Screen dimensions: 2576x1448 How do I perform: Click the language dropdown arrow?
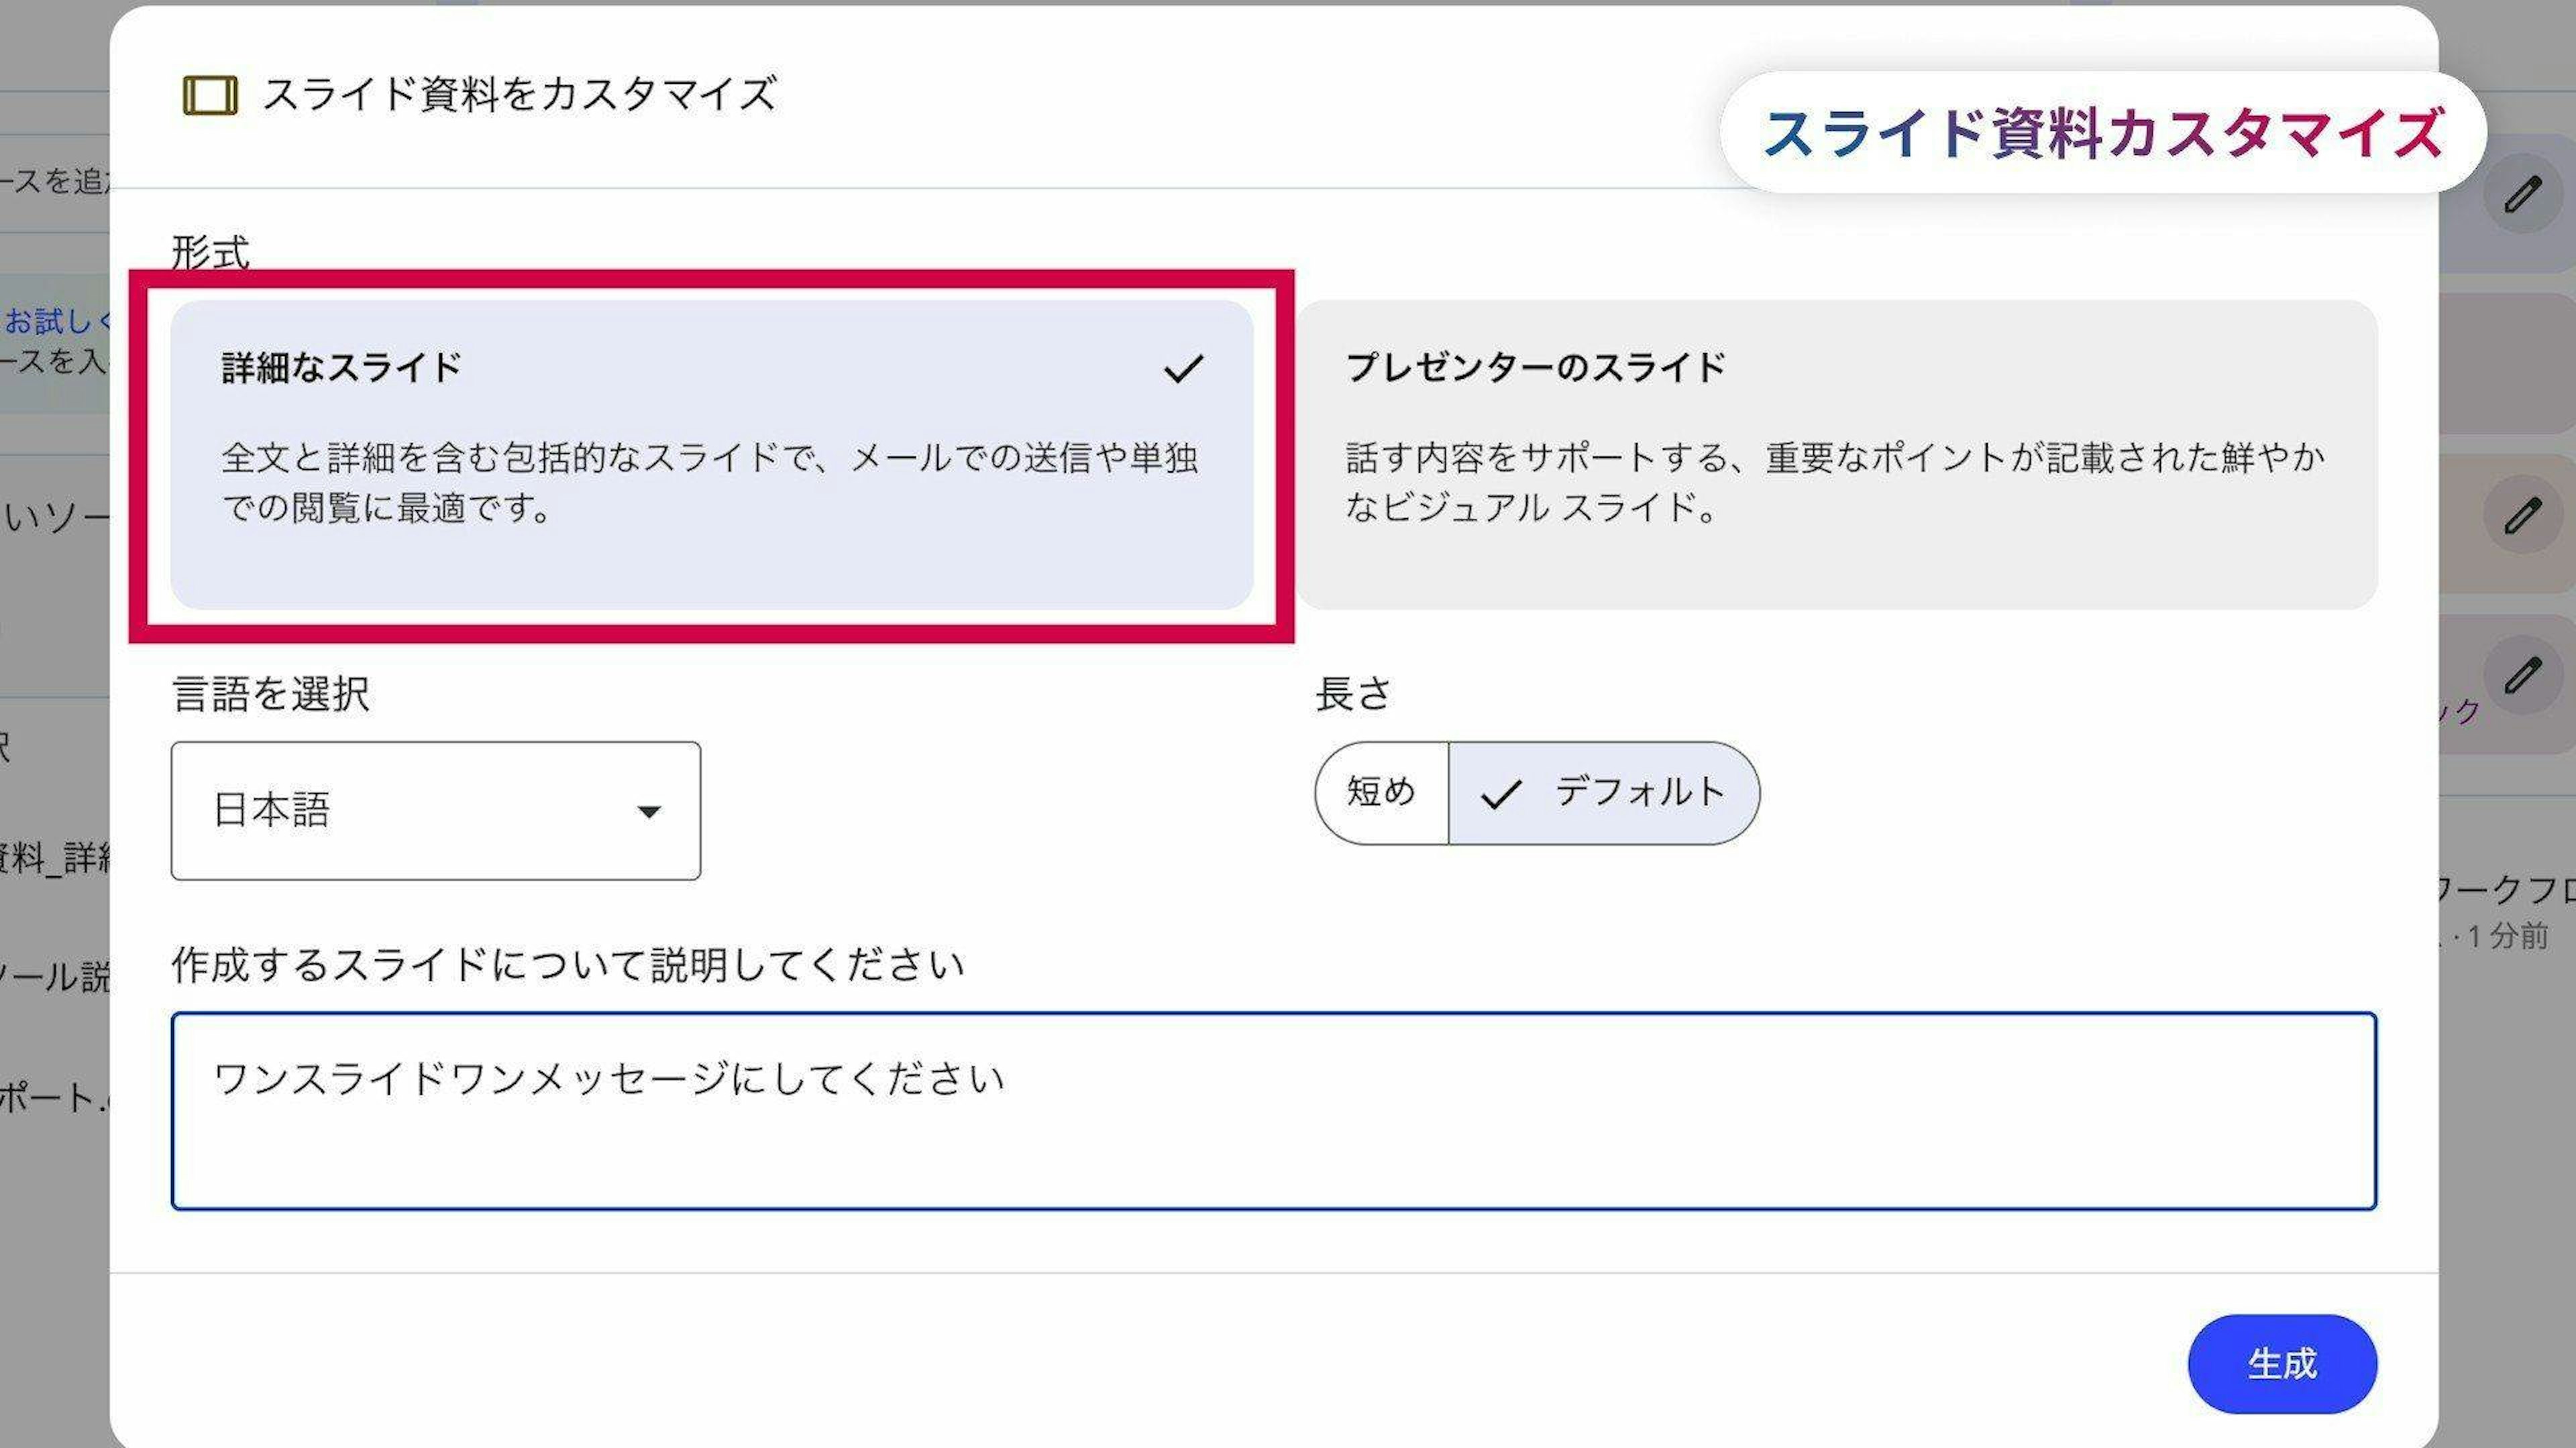tap(649, 811)
